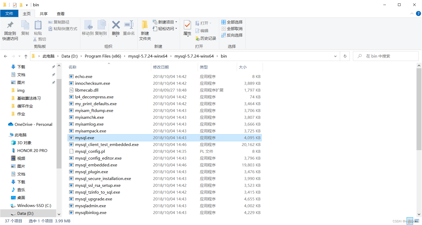Collapse the ribbon with the chevron
This screenshot has width=422, height=225.
(x=412, y=14)
